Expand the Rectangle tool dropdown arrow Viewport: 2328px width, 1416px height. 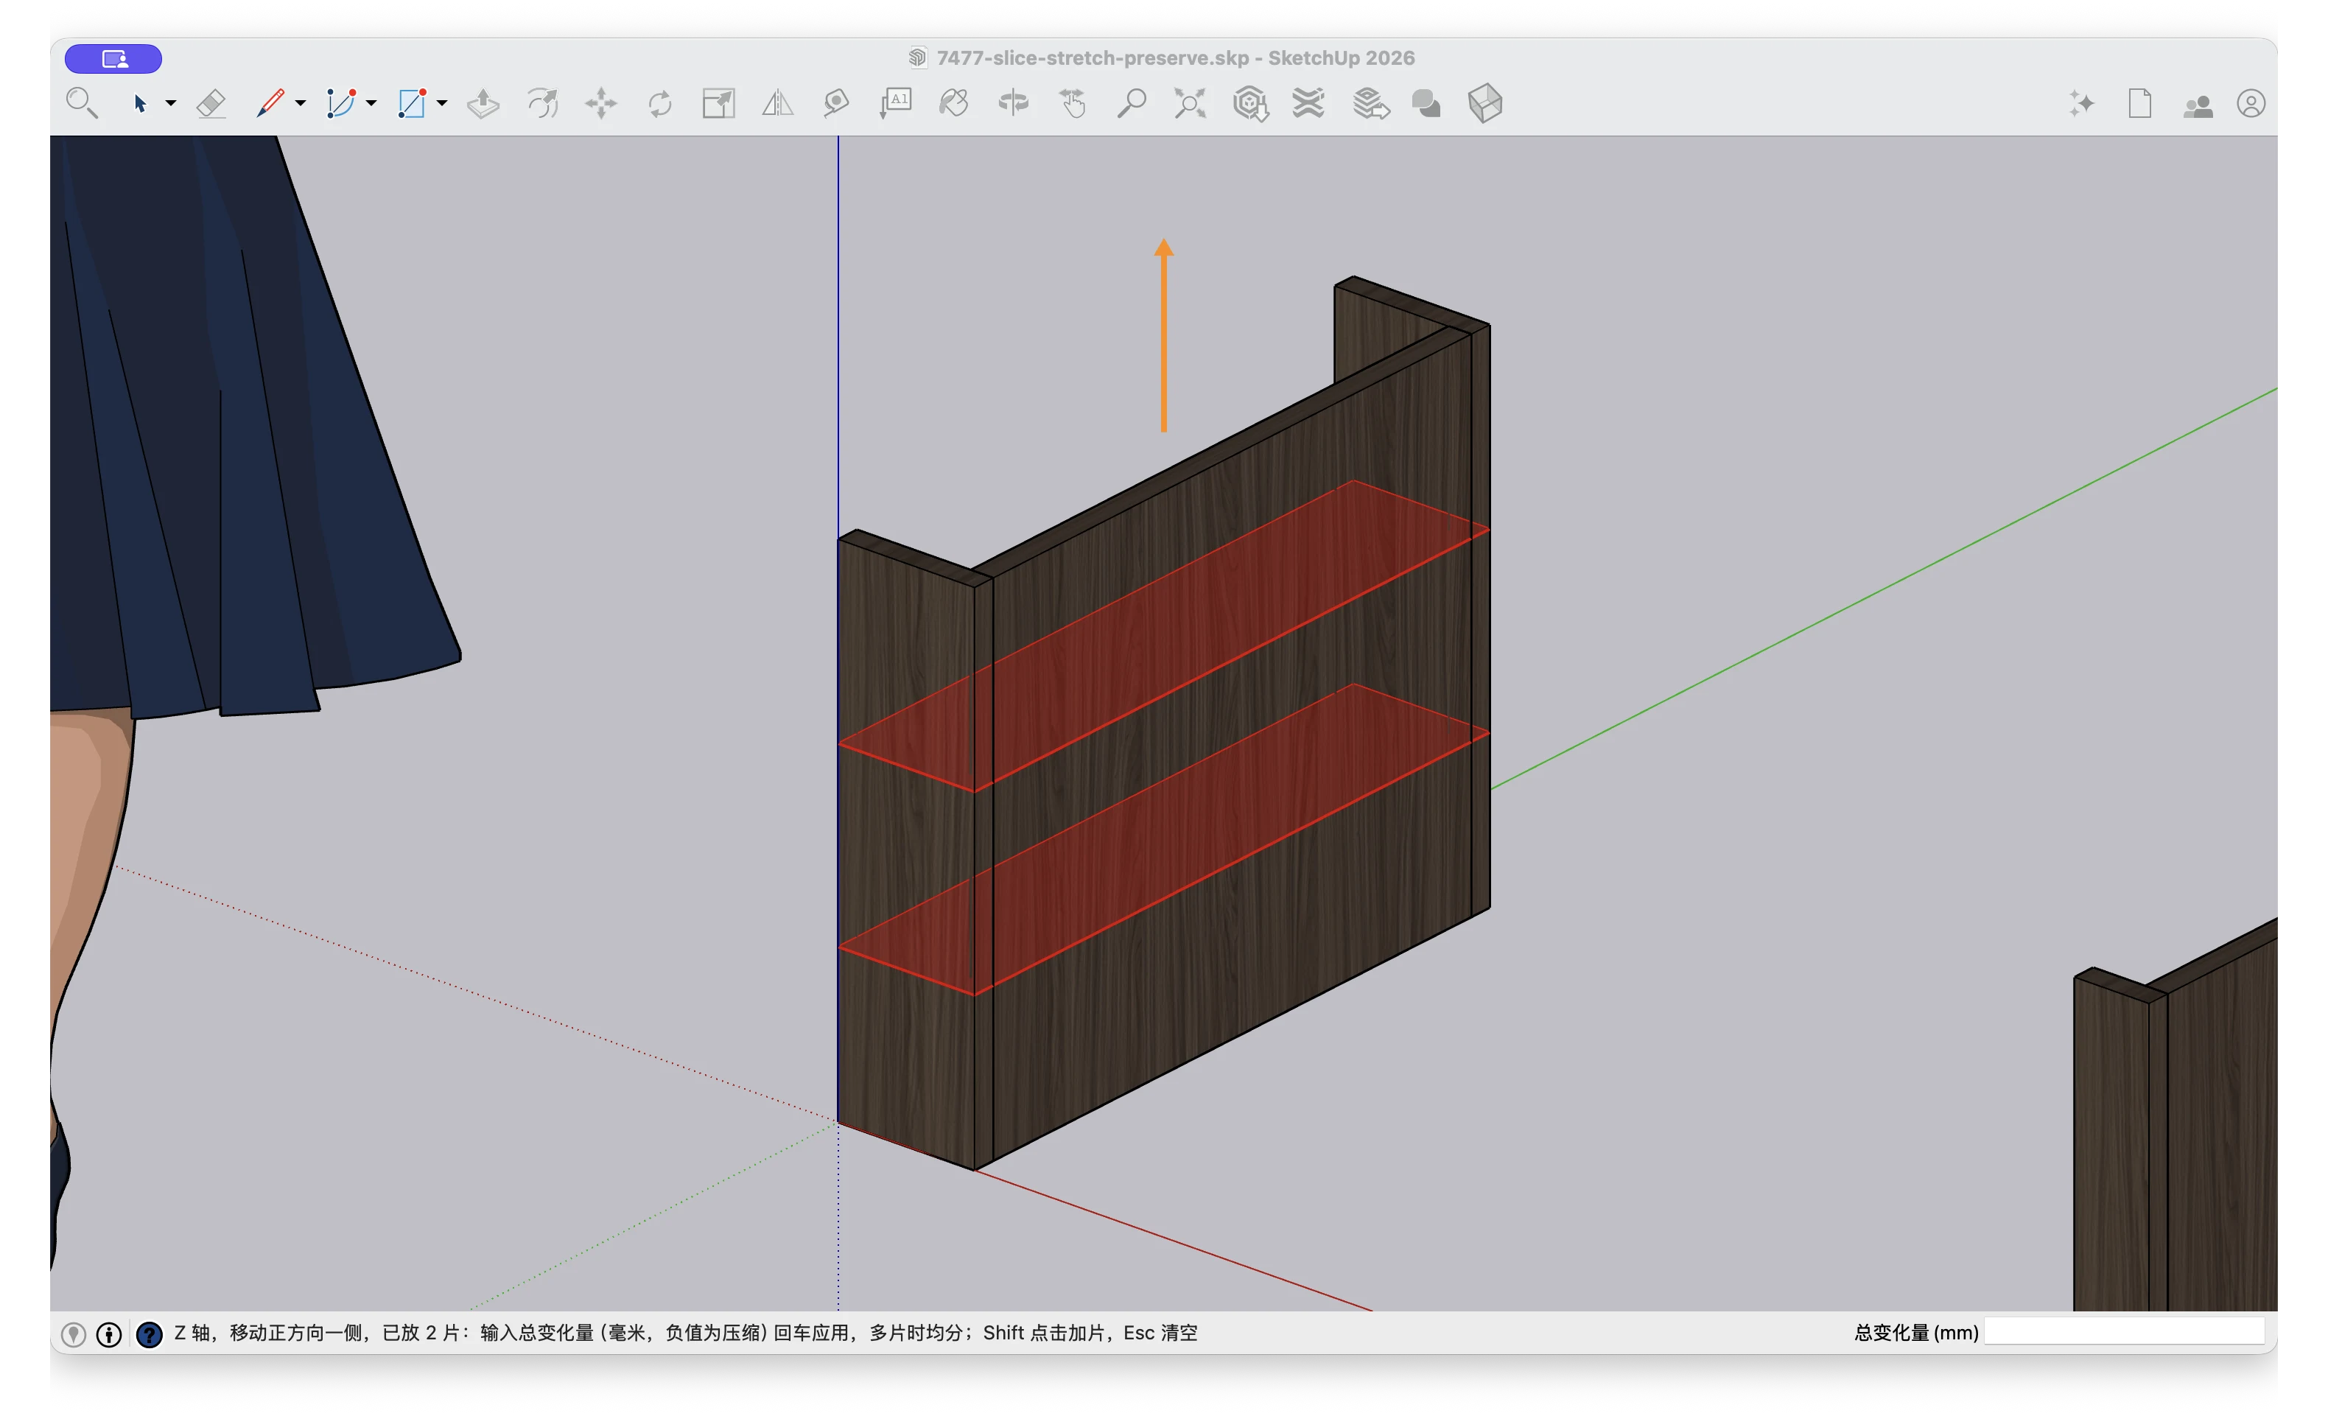(x=441, y=103)
